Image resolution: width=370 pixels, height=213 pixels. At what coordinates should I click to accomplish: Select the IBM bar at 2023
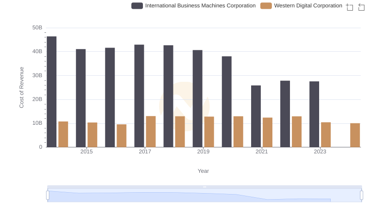314,114
